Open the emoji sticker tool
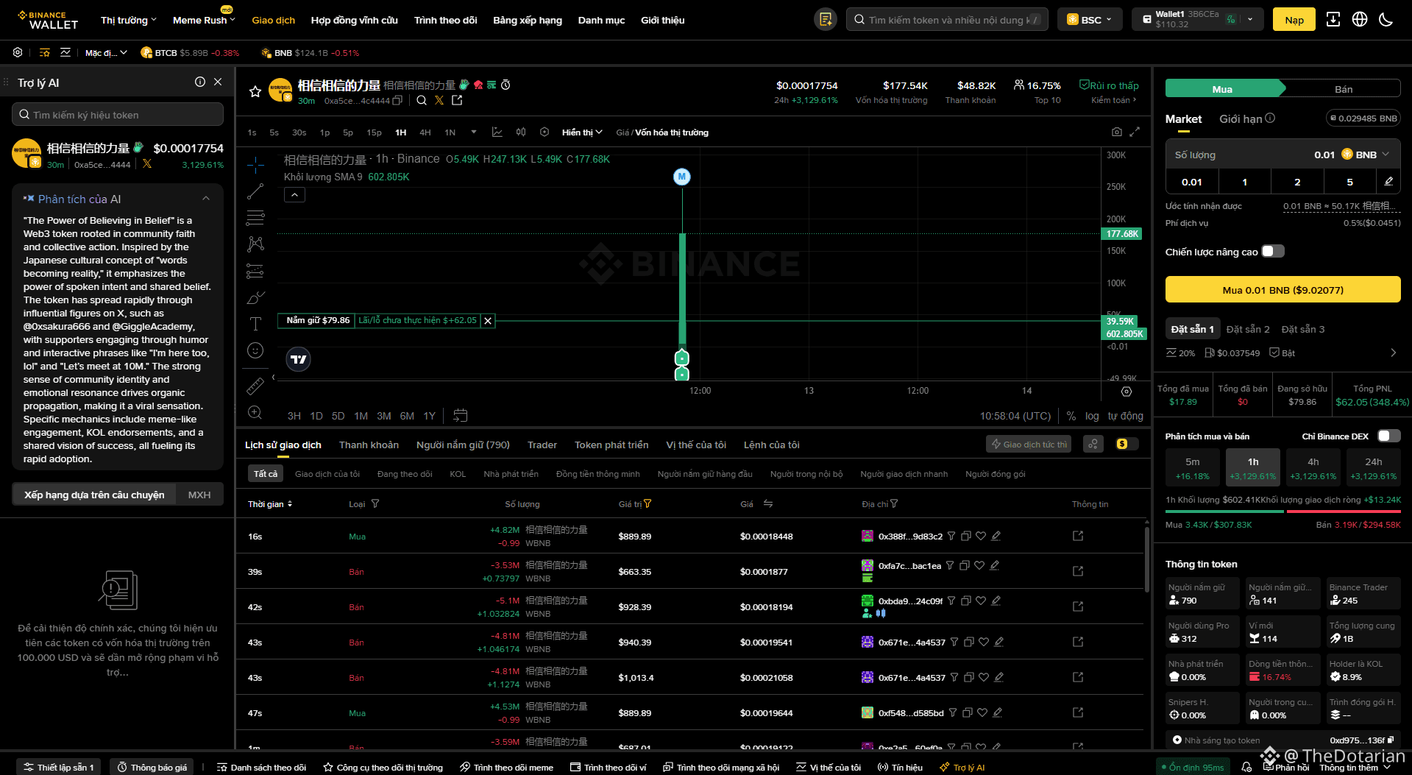1412x775 pixels. click(x=255, y=350)
